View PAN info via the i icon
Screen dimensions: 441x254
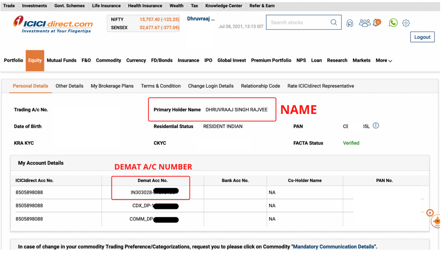tap(376, 126)
